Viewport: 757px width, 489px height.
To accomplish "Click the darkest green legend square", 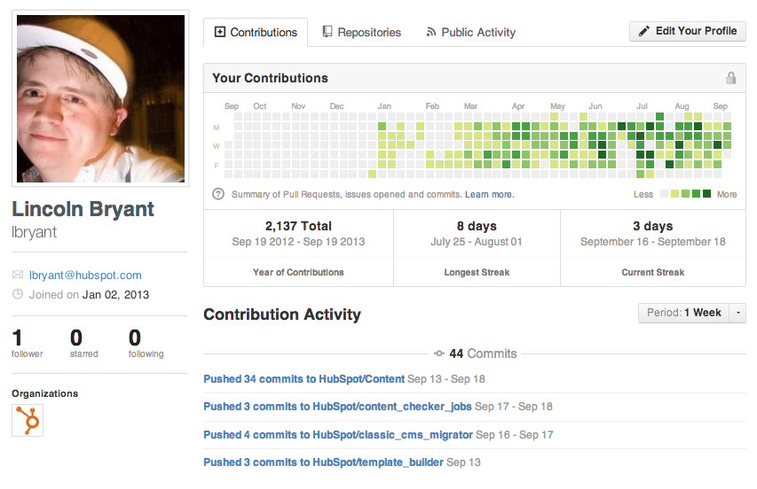I will 707,194.
